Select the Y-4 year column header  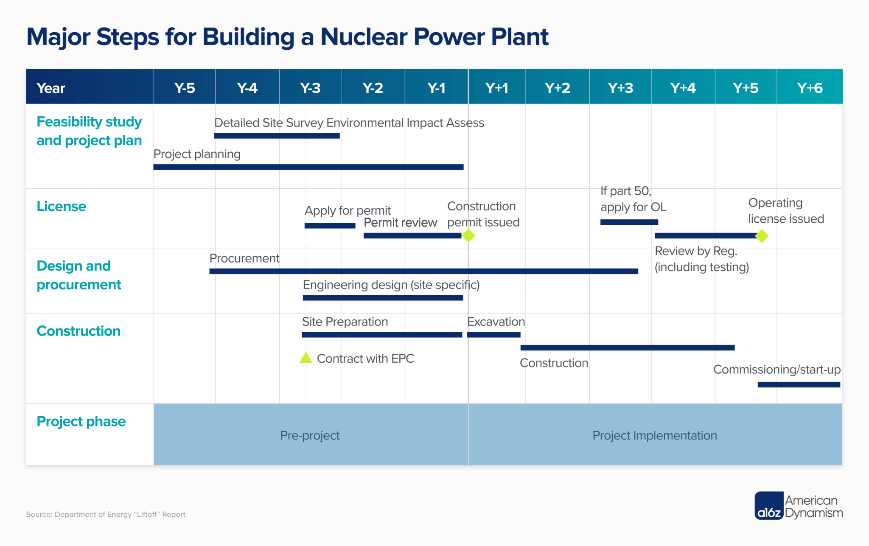[x=247, y=87]
